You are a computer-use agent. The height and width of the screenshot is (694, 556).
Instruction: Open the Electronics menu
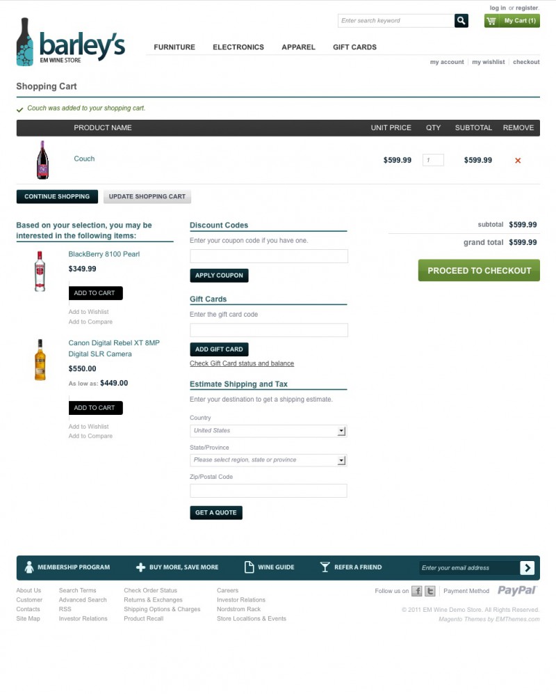pyautogui.click(x=238, y=47)
